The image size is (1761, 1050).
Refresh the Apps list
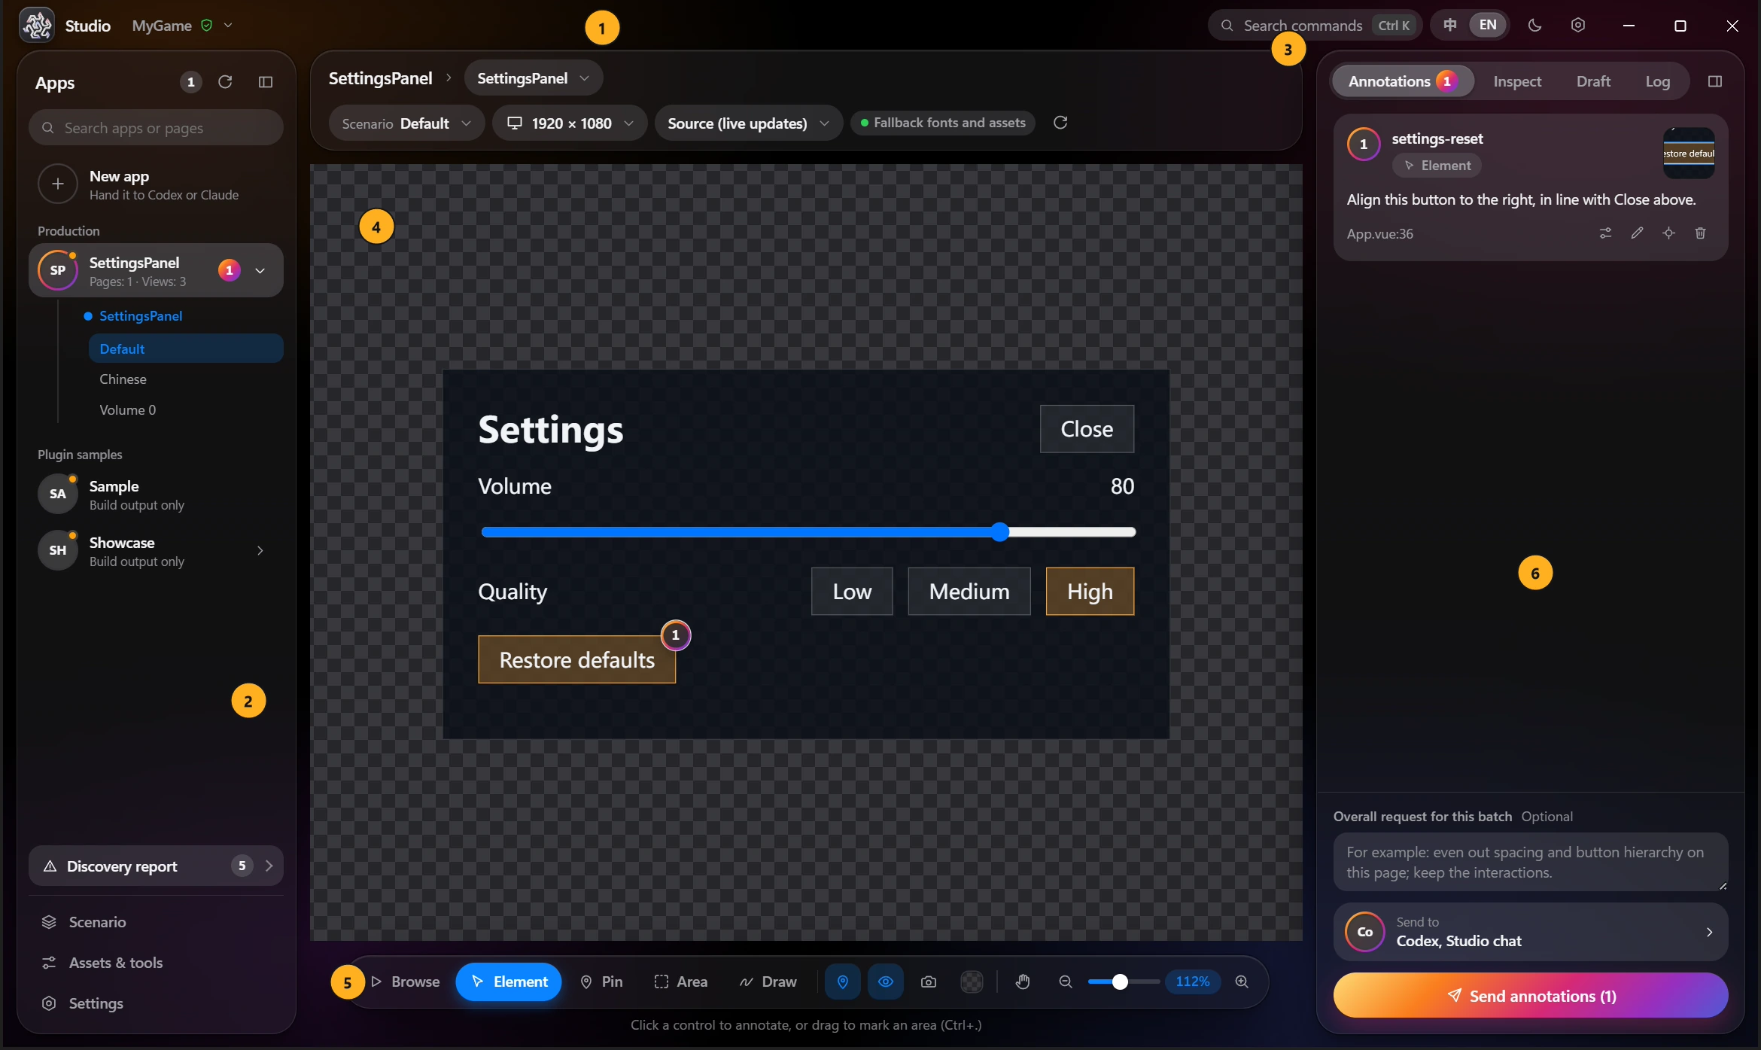click(225, 82)
